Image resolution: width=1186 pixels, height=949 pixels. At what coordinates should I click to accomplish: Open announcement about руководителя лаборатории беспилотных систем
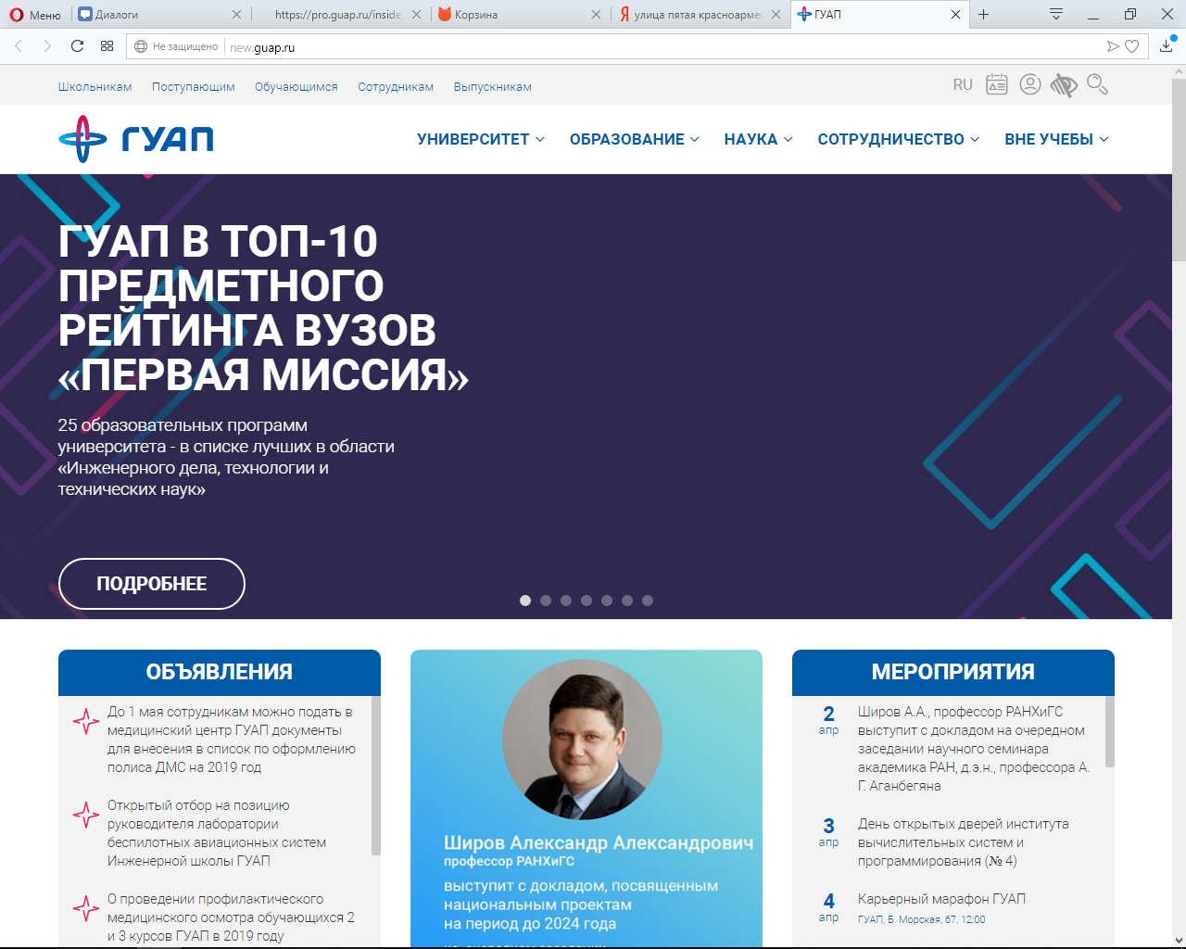(217, 833)
